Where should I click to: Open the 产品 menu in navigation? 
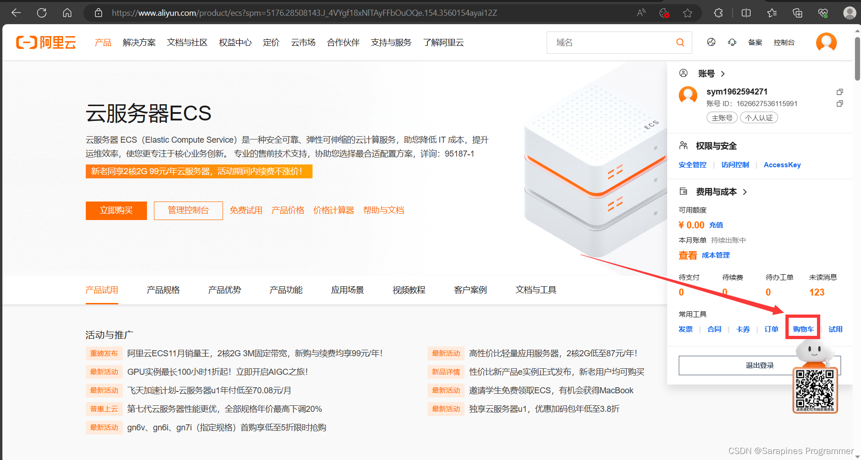(x=103, y=43)
